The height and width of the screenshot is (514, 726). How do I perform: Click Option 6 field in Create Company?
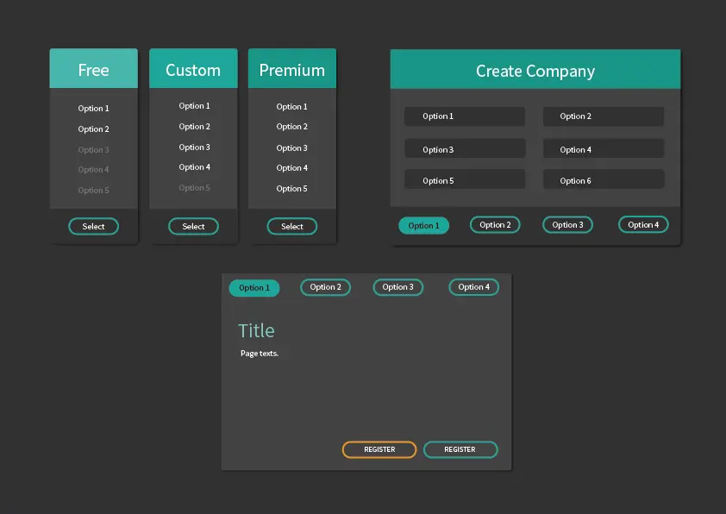604,179
